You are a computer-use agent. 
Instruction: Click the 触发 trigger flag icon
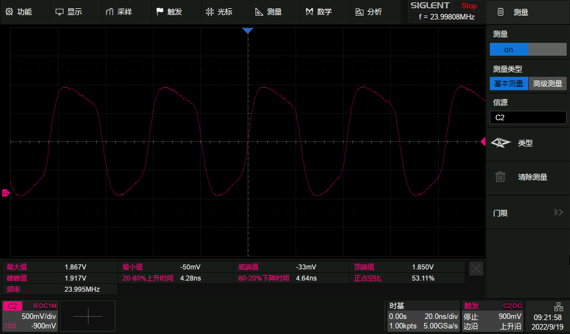coord(160,12)
